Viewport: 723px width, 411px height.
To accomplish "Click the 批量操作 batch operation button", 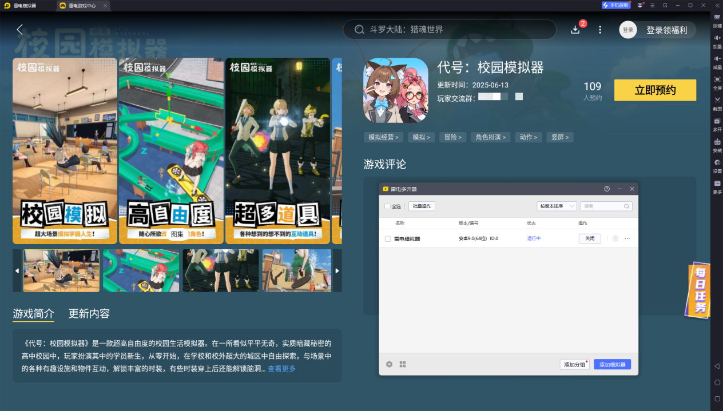I will tap(422, 206).
